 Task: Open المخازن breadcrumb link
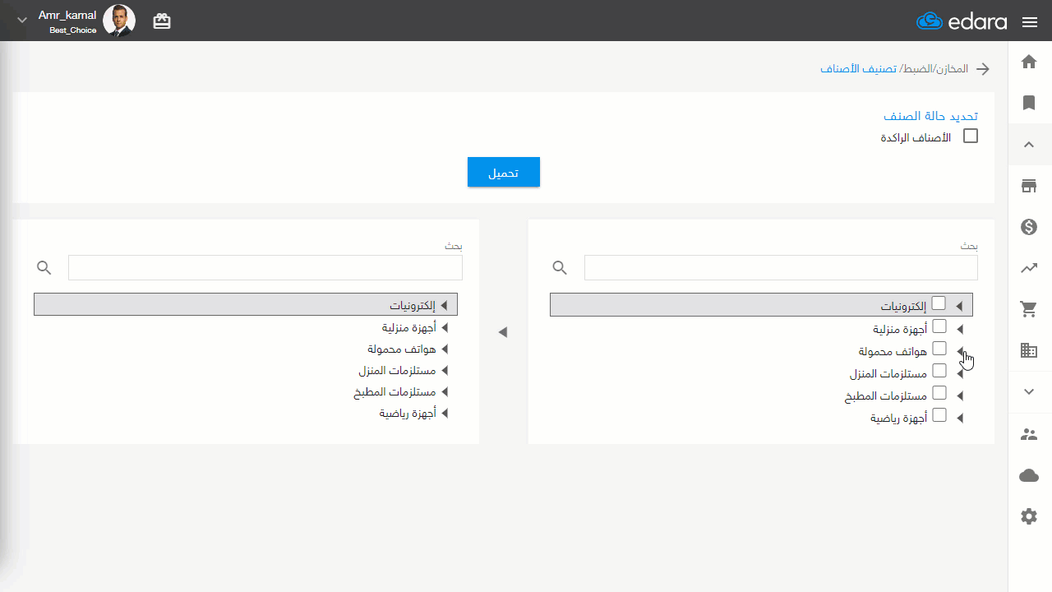[x=951, y=69]
